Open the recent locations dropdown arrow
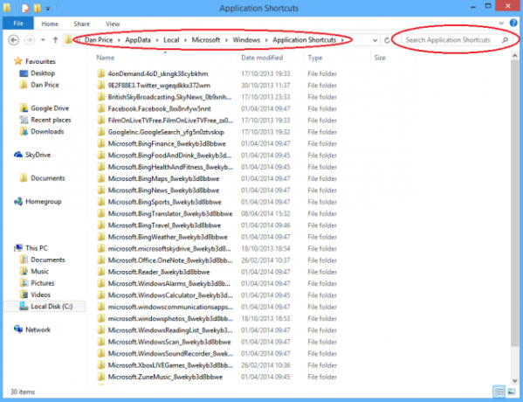Viewport: 523px width, 402px height. point(43,40)
